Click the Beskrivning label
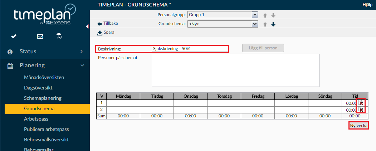The width and height of the screenshot is (376, 151). [110, 49]
